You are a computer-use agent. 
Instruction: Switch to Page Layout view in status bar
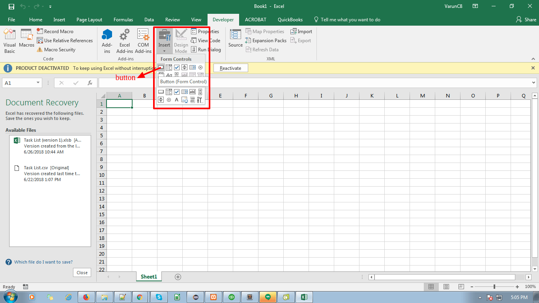pyautogui.click(x=446, y=287)
